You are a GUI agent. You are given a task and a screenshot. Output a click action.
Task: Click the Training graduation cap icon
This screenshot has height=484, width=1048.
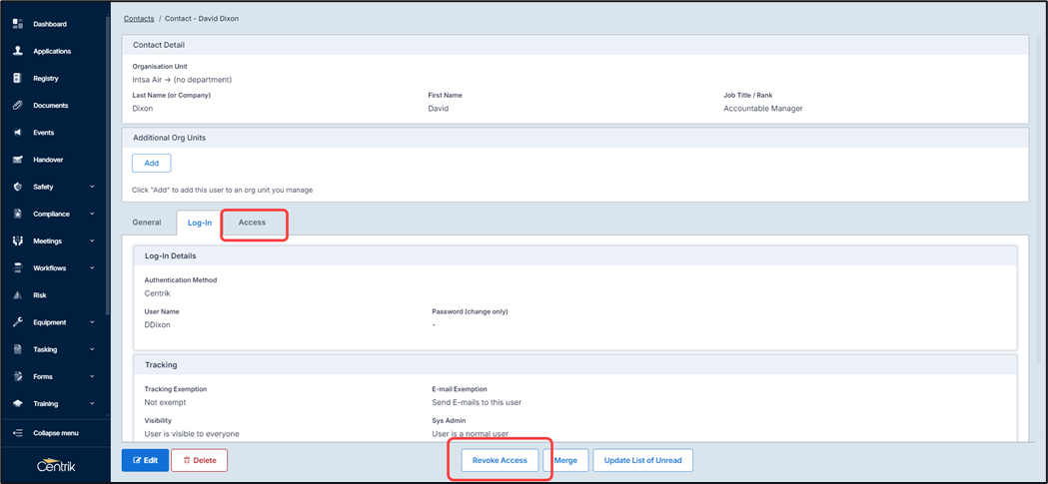tap(18, 403)
